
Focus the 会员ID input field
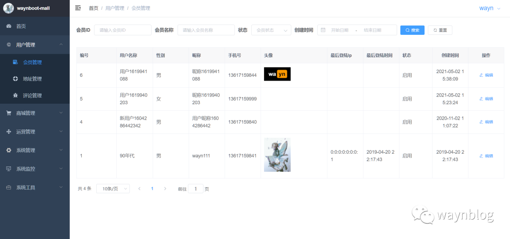pyautogui.click(x=123, y=30)
